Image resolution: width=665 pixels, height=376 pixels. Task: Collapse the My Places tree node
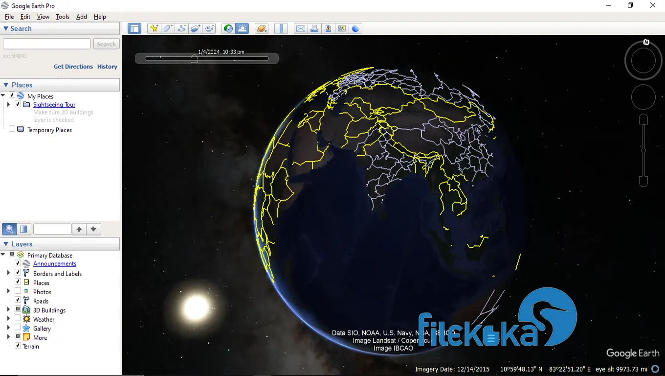click(3, 96)
